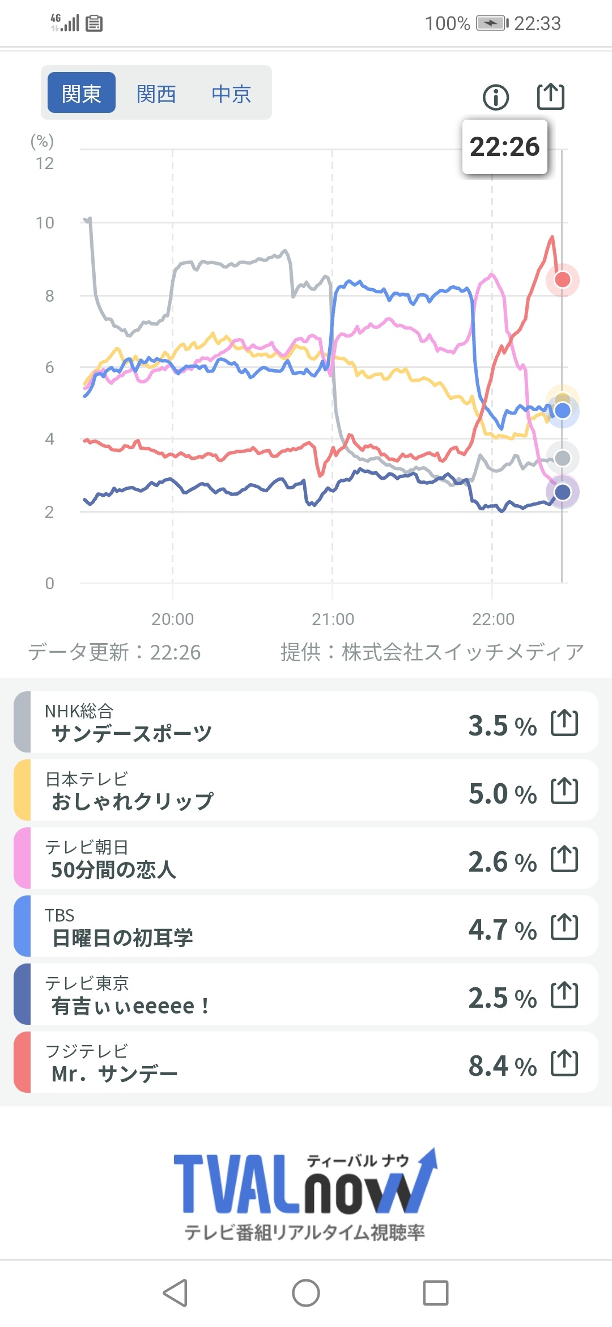
Task: Share the テレビ朝日 50分間の恋人 rating
Action: pos(564,859)
